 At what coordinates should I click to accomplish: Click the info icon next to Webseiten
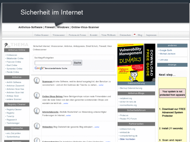pyautogui.click(x=37, y=126)
